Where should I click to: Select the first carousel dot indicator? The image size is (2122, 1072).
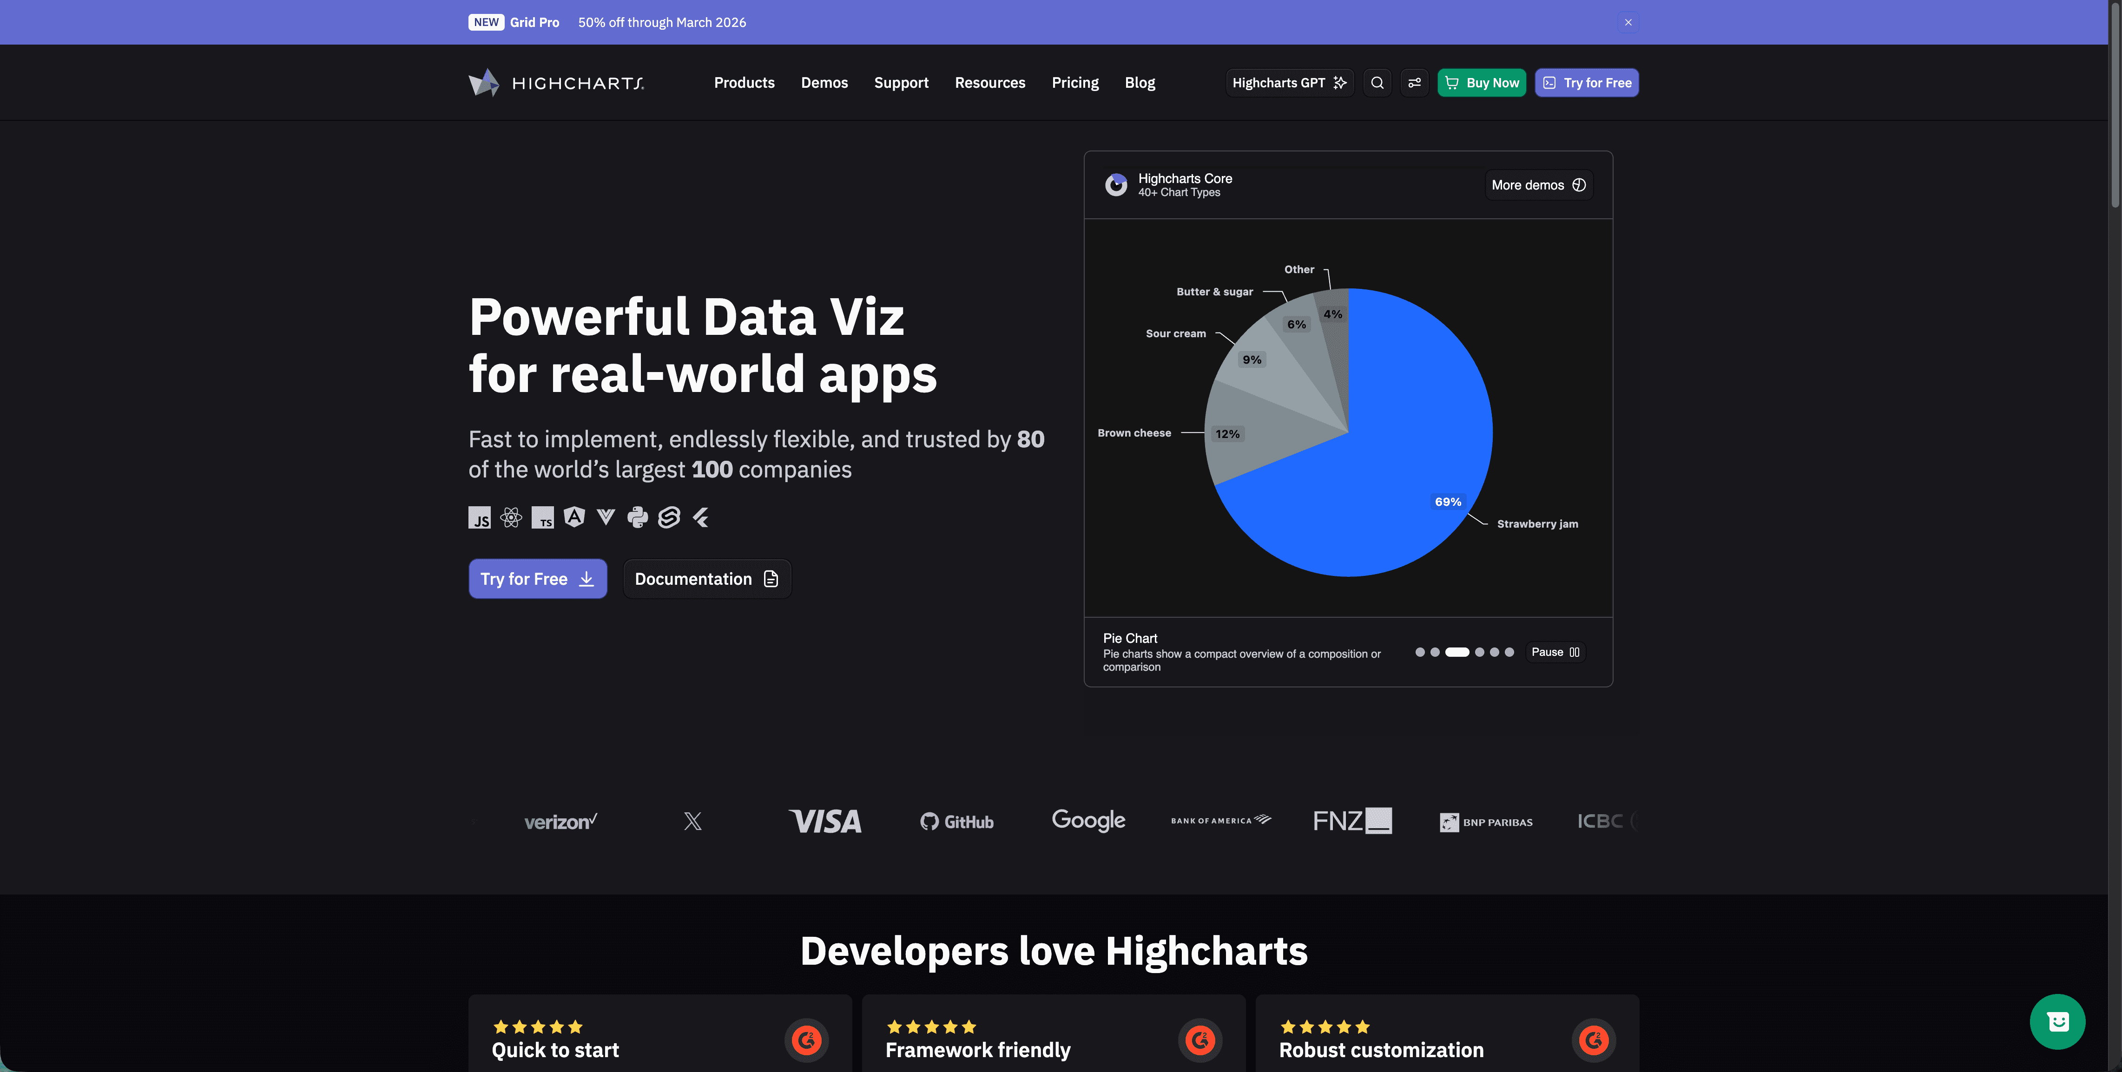tap(1420, 652)
